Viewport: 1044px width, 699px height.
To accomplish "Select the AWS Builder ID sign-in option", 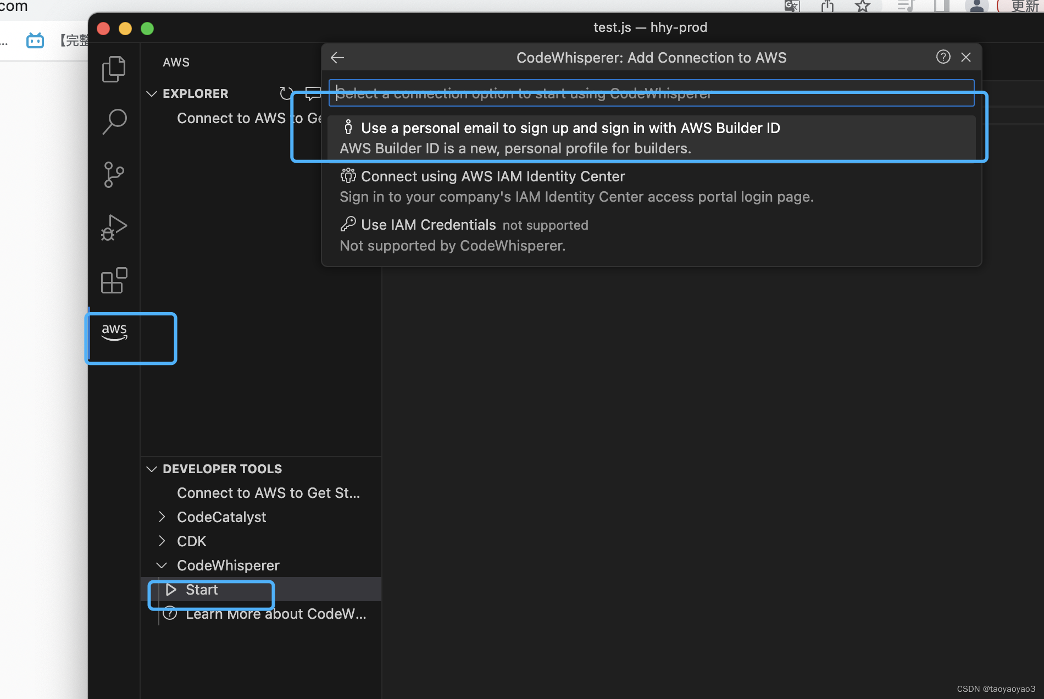I will click(651, 138).
